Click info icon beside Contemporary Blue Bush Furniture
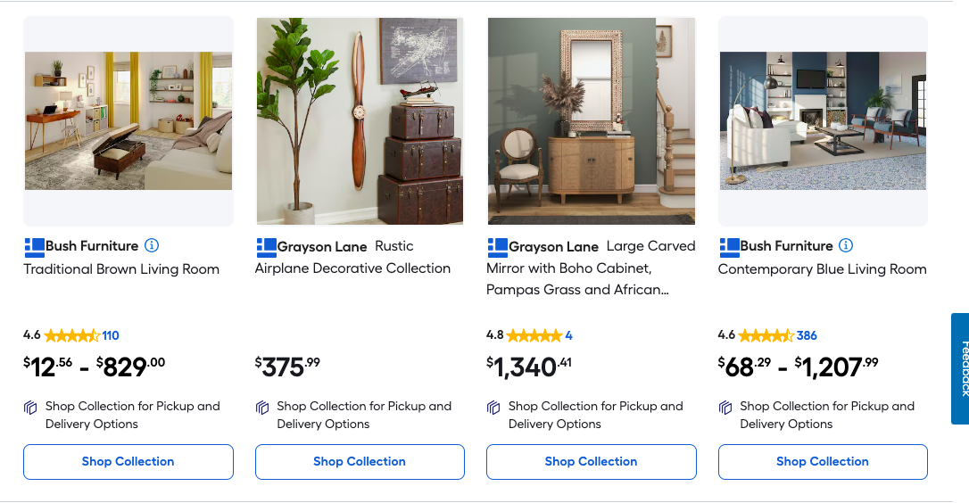Image resolution: width=969 pixels, height=503 pixels. (846, 245)
